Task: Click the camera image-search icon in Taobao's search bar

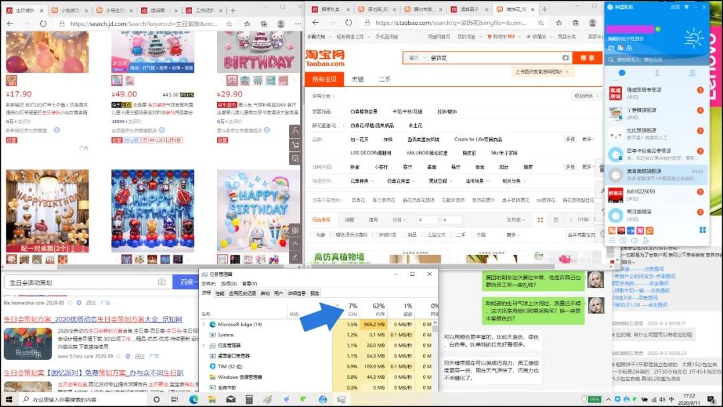Action: (564, 58)
